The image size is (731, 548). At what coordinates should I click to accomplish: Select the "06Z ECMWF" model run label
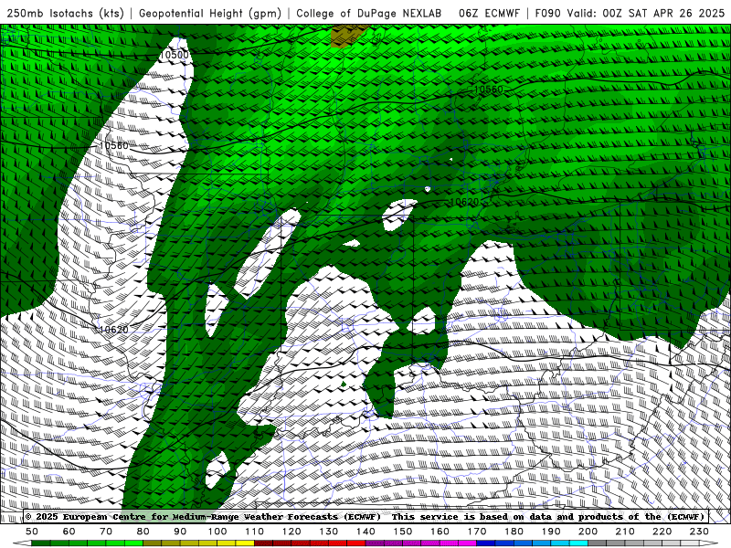pos(489,13)
